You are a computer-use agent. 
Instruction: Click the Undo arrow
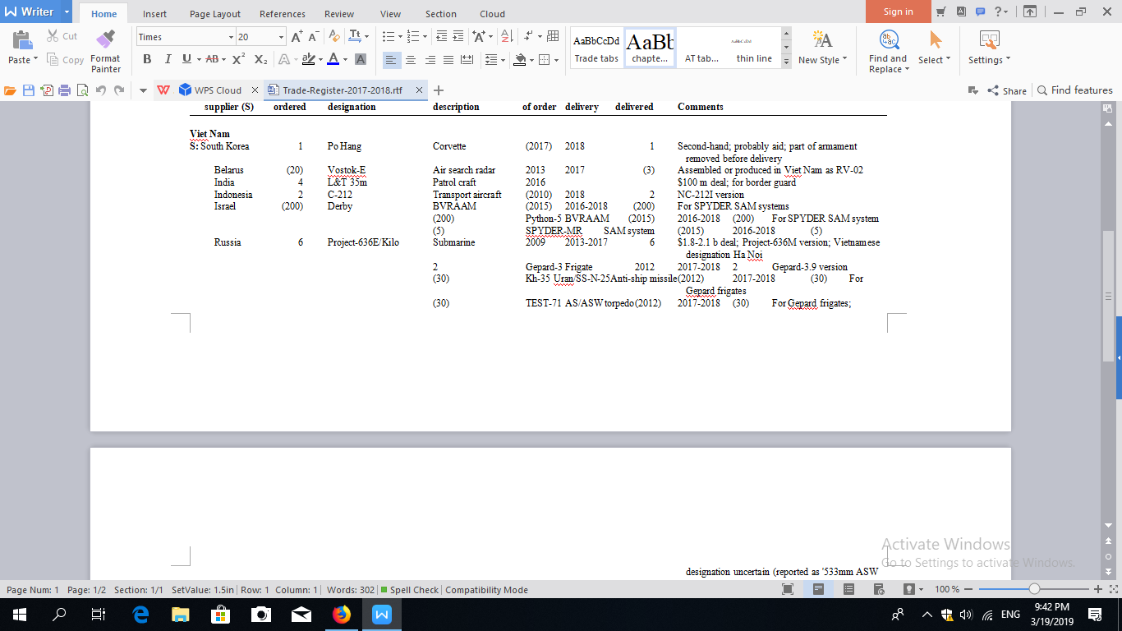101,90
